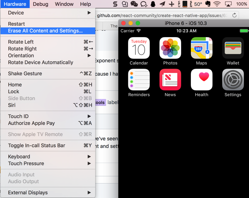Select Home from Hardware menu
Viewport: 249px width, 198px height.
pos(48,85)
